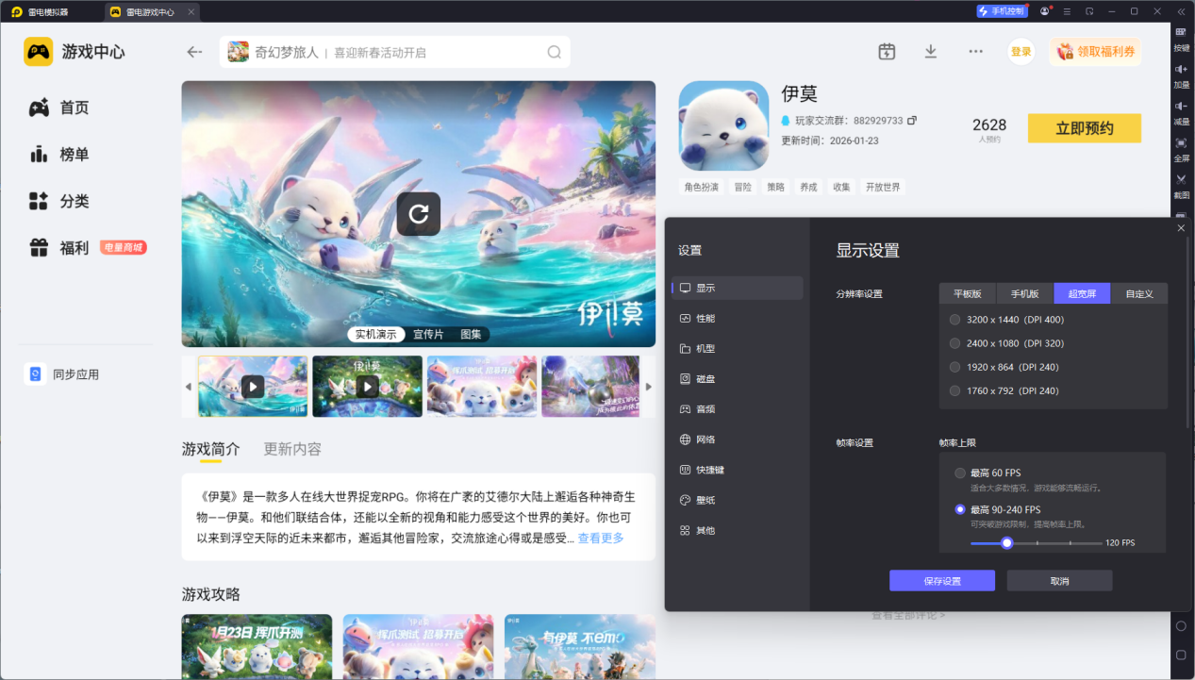Image resolution: width=1195 pixels, height=680 pixels.
Task: Click the search magnifier icon
Action: [x=555, y=52]
